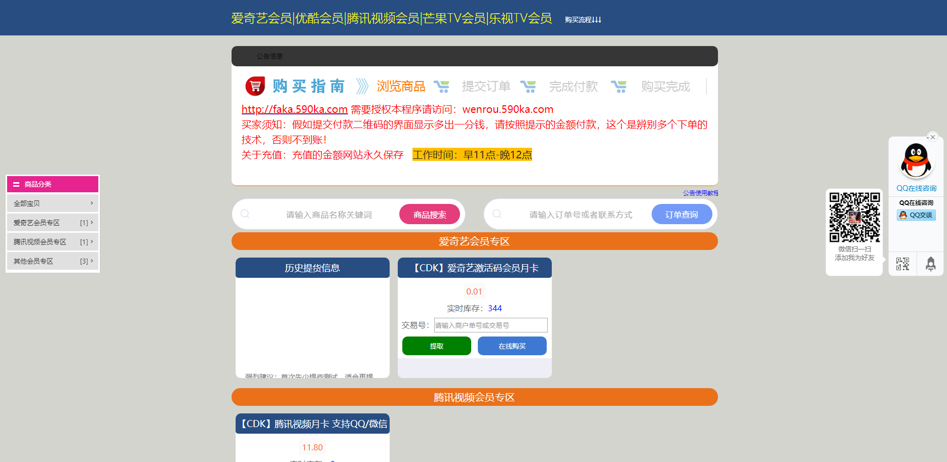Open the 腾讯视频会员专区 sidebar category
This screenshot has width=947, height=462.
53,242
